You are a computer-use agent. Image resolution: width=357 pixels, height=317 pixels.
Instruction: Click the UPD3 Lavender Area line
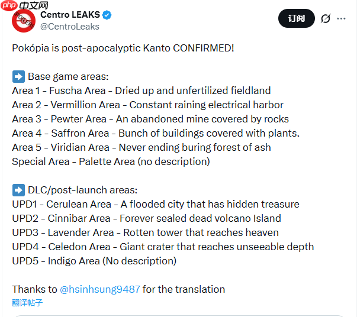click(145, 232)
